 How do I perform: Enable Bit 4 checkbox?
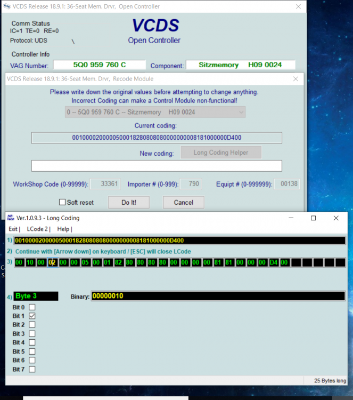point(32,342)
